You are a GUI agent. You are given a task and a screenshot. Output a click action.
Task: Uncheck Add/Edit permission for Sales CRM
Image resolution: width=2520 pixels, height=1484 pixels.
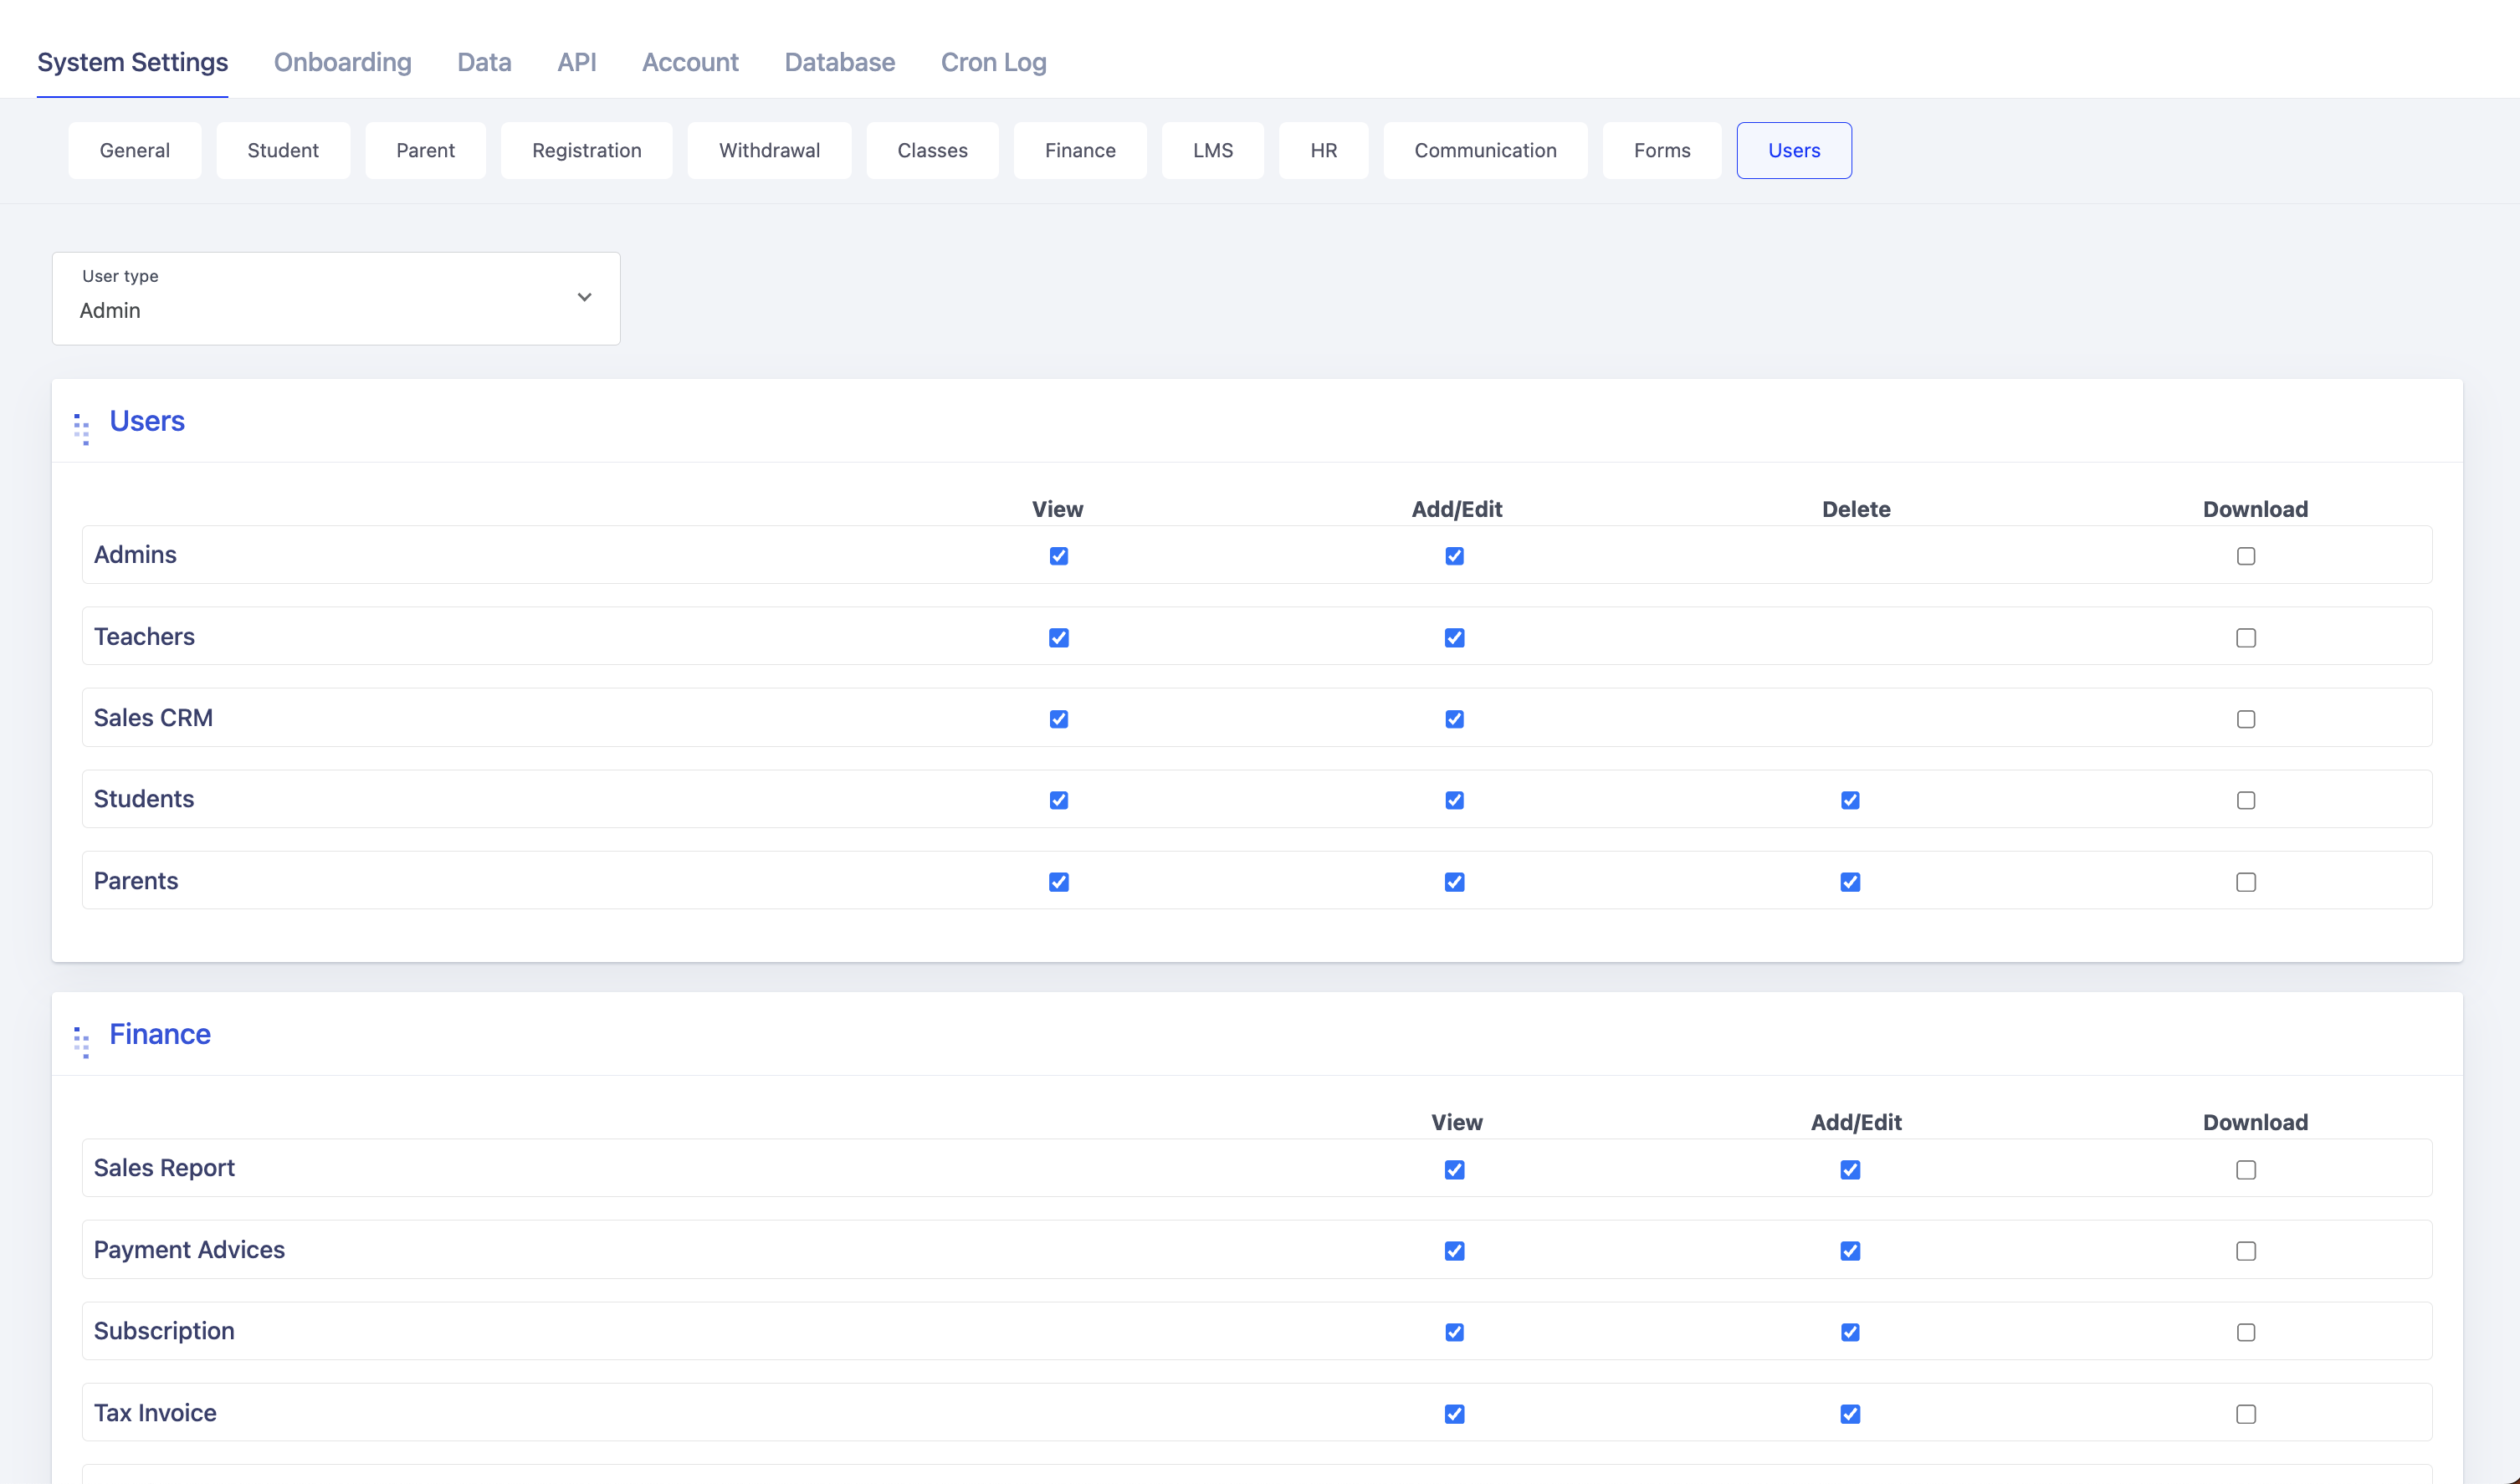coord(1454,719)
